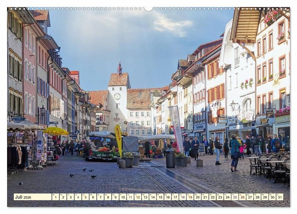Choose day 12 in the date strip
The width and height of the screenshot is (297, 214).
click(137, 197)
